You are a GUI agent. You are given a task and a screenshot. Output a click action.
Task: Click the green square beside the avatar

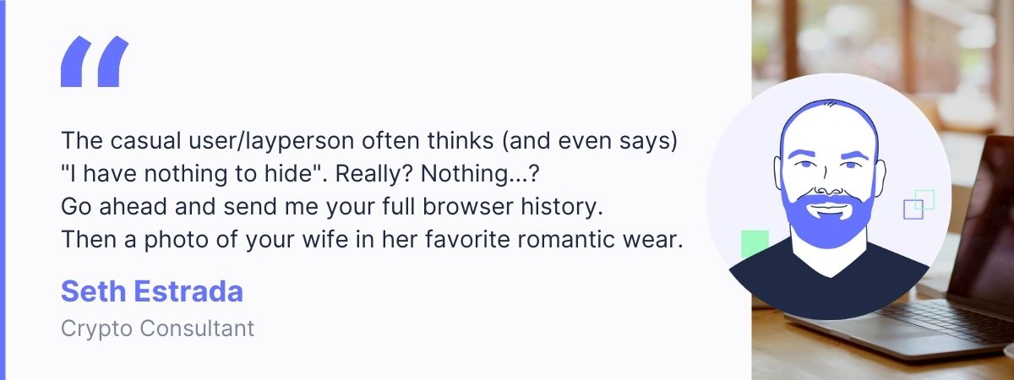[754, 243]
